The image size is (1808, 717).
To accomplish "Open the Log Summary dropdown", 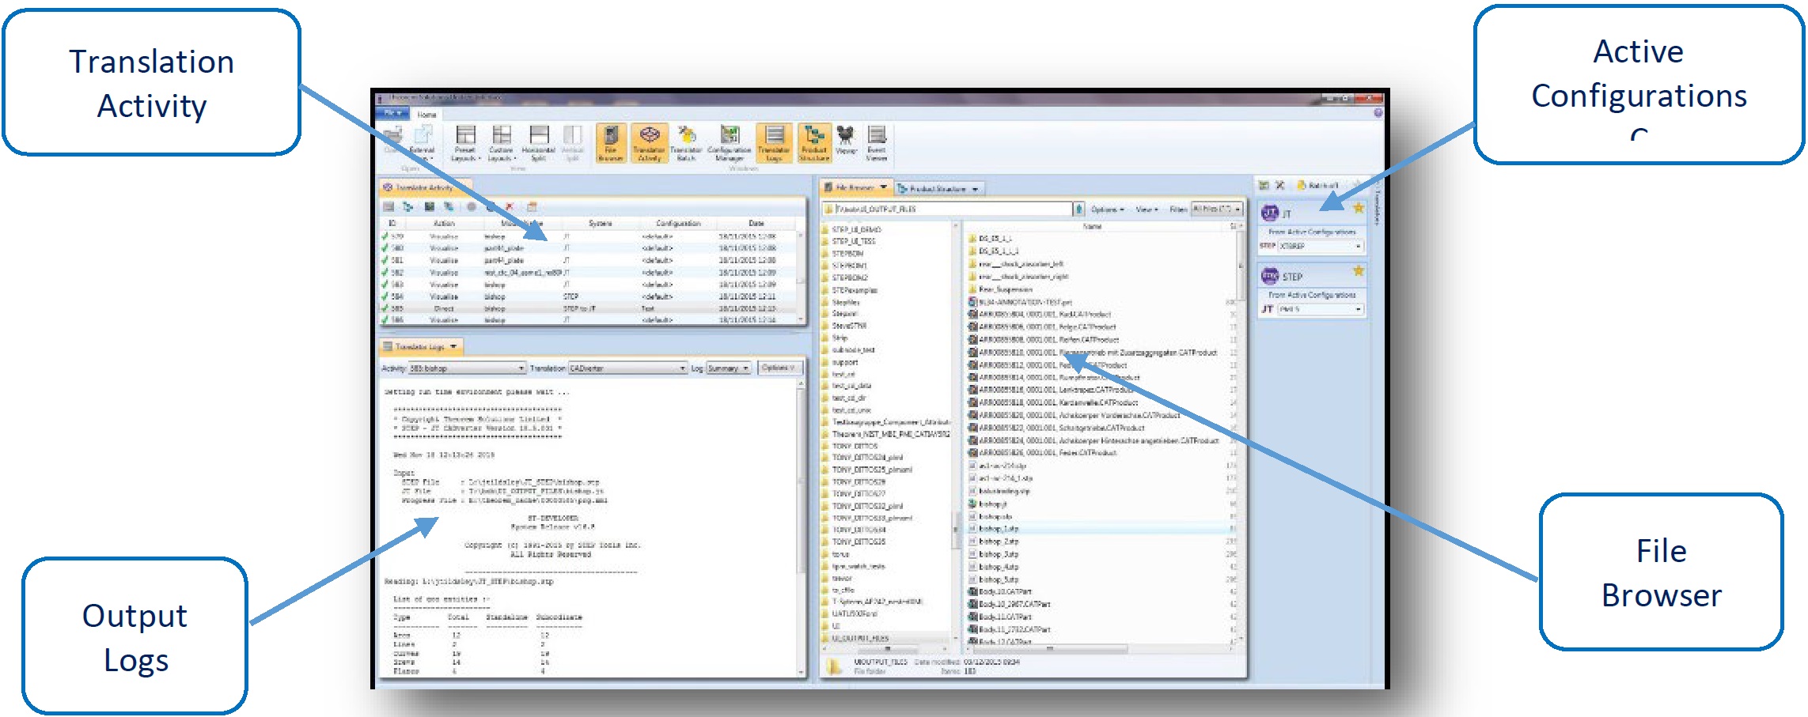I will (x=728, y=368).
